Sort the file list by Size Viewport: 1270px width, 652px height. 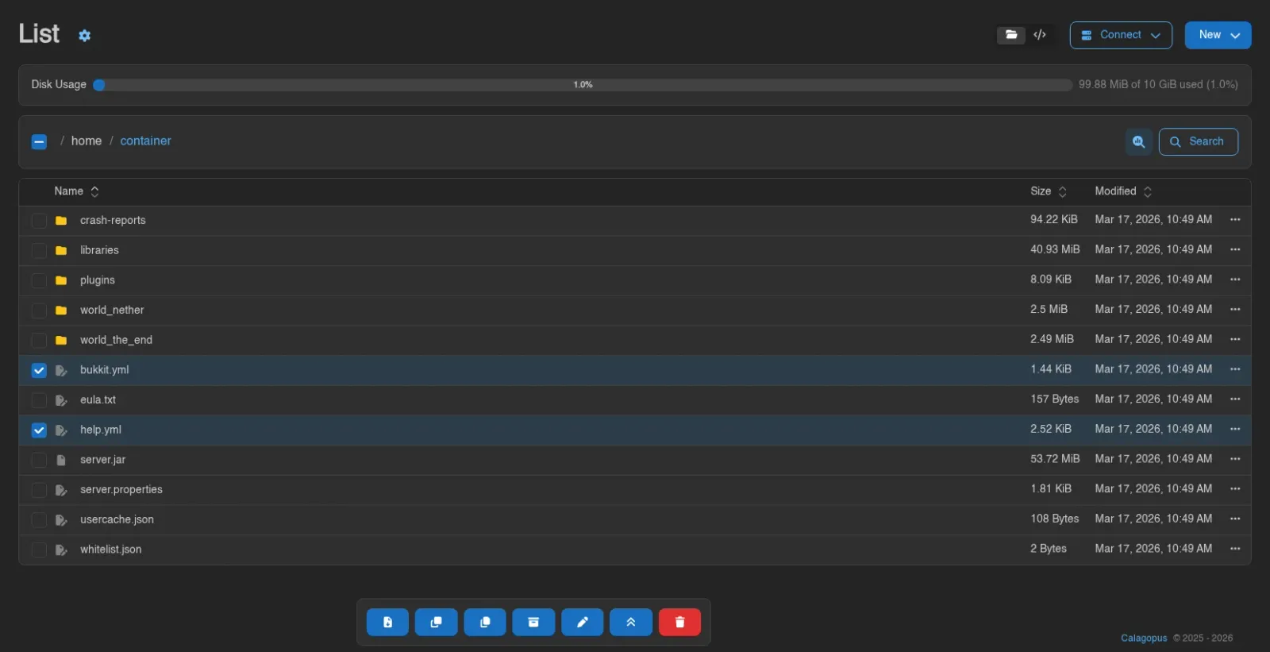1049,191
